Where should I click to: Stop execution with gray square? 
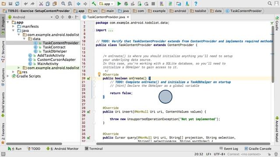pyautogui.click(x=153, y=3)
